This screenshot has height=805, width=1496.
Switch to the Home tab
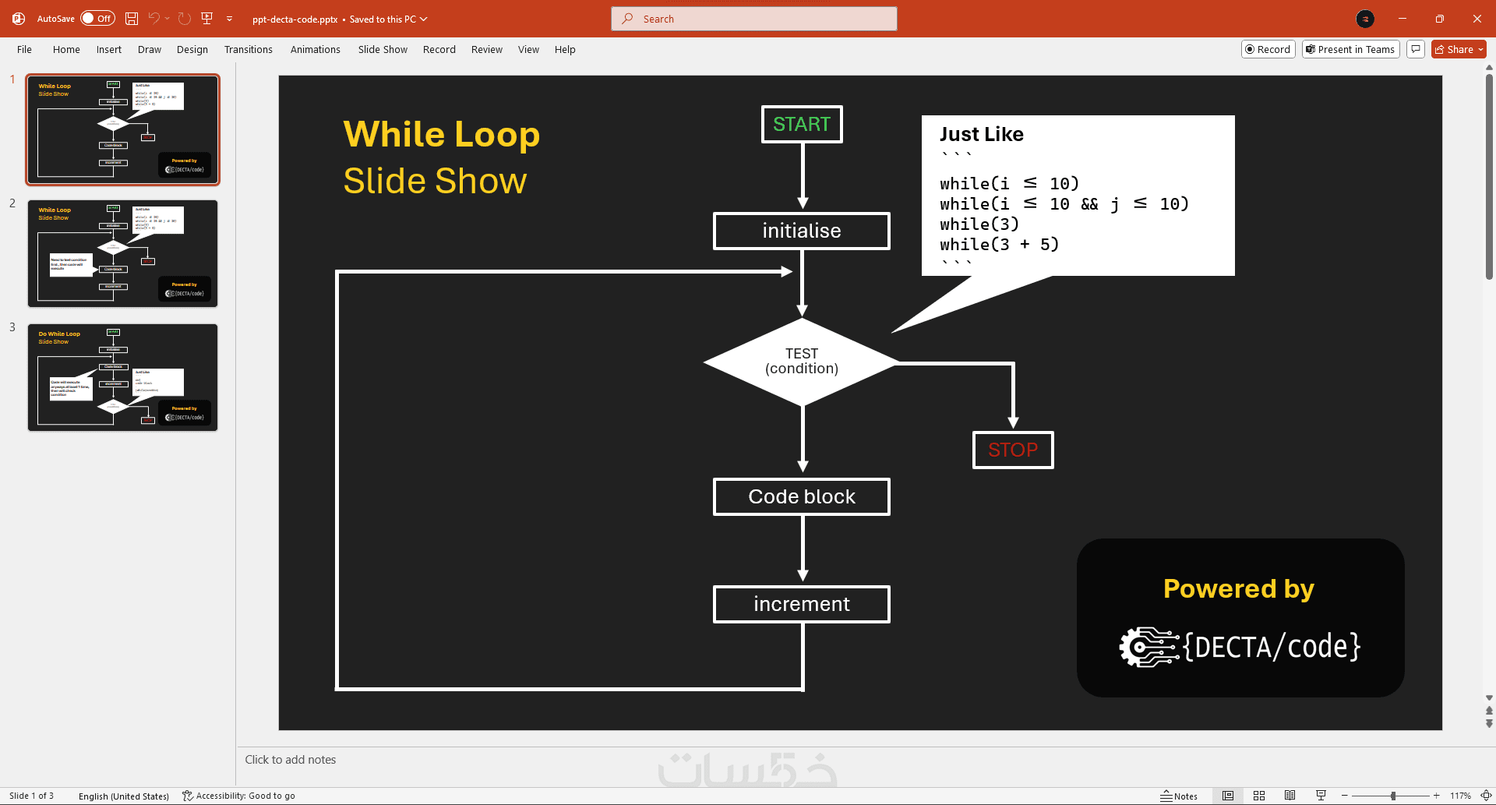pos(66,49)
